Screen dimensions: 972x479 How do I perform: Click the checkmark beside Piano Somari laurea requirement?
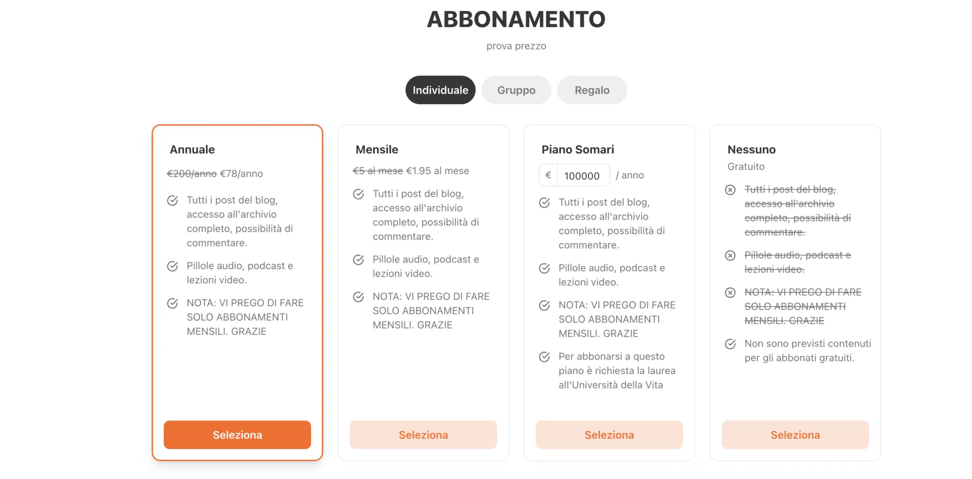tap(544, 356)
